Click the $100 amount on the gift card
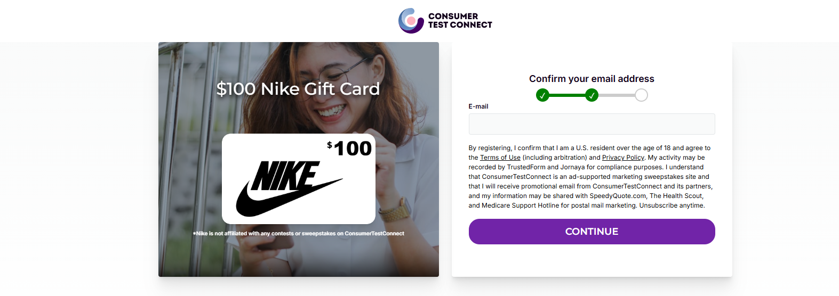Screen dimensions: 839x296 349,148
